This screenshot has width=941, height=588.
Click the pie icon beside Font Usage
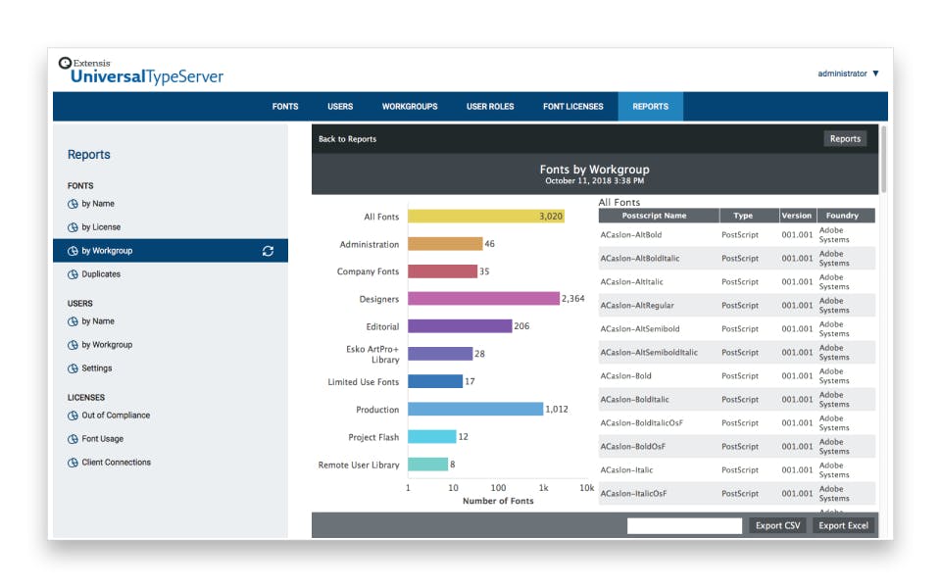73,439
